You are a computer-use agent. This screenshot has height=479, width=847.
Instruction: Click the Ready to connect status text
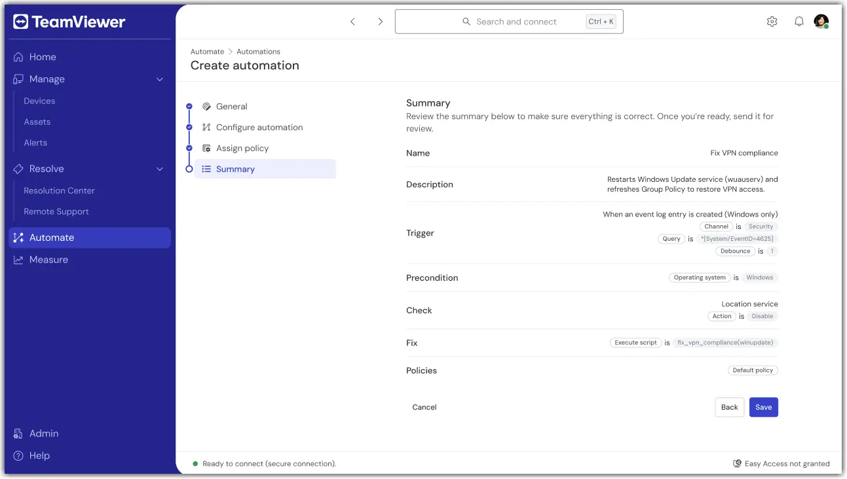pos(269,464)
